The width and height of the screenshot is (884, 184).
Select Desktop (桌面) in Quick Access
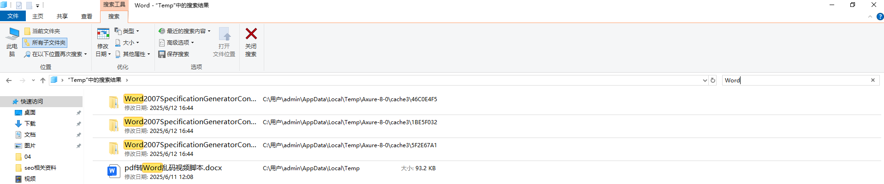click(30, 113)
